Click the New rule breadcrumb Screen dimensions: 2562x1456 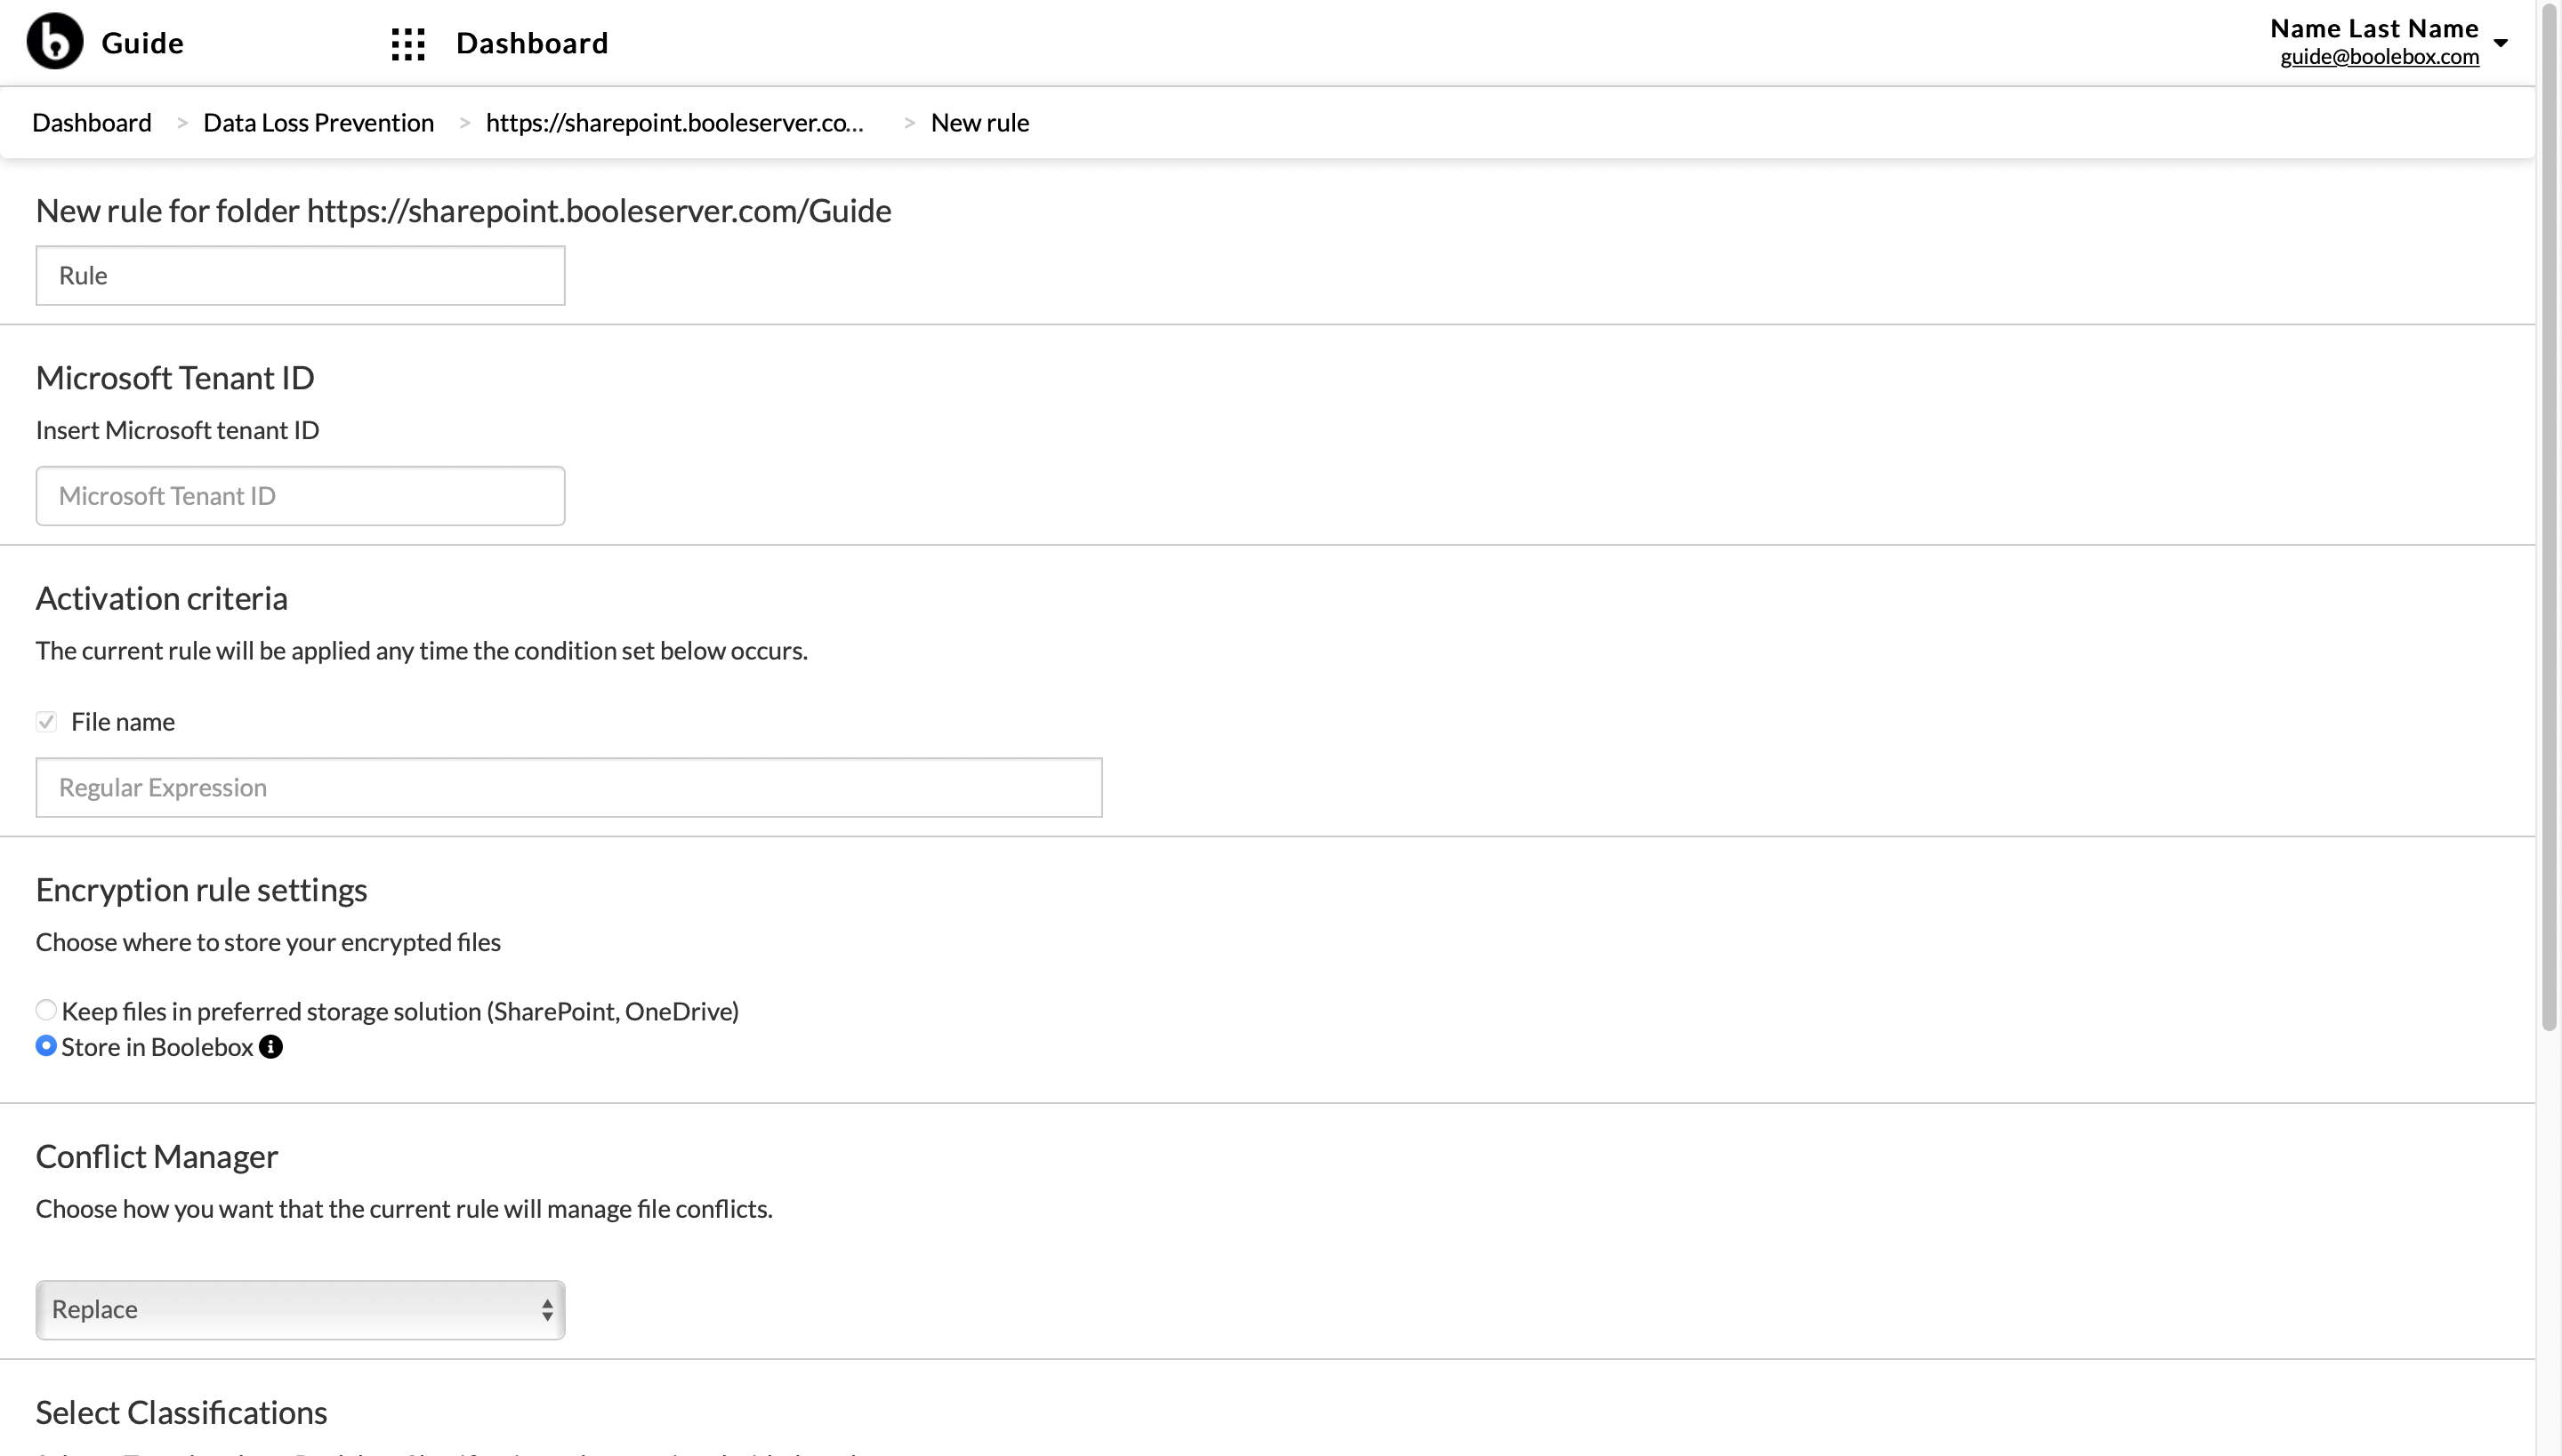coord(979,122)
